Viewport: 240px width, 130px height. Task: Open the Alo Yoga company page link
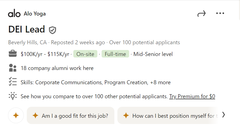pos(35,14)
